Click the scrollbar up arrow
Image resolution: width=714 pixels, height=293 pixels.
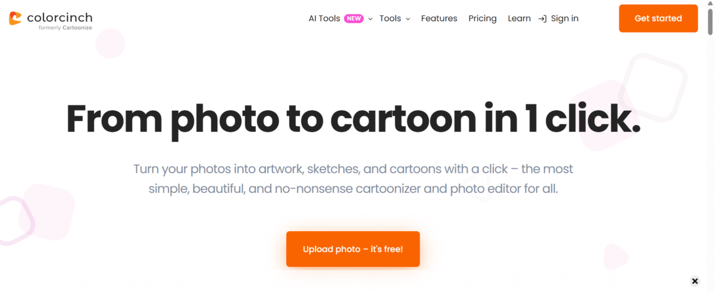pyautogui.click(x=710, y=4)
